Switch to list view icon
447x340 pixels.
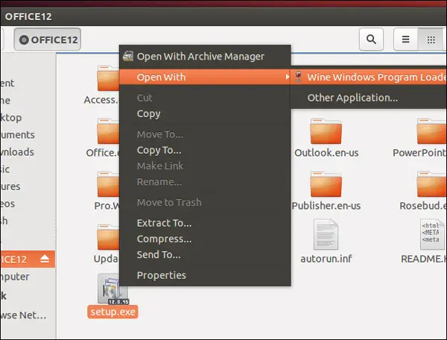click(x=406, y=40)
